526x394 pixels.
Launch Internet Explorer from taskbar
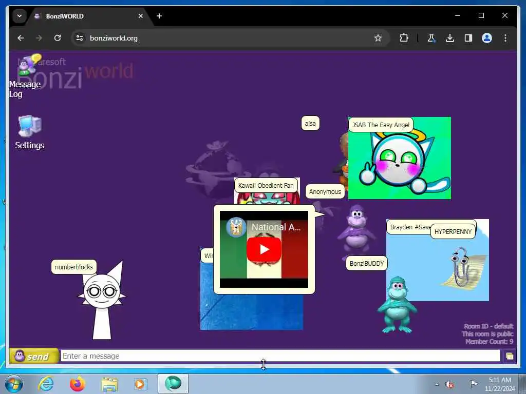coord(46,384)
